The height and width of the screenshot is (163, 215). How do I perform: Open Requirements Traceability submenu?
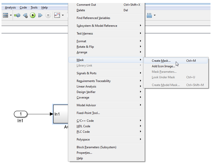pos(106,81)
